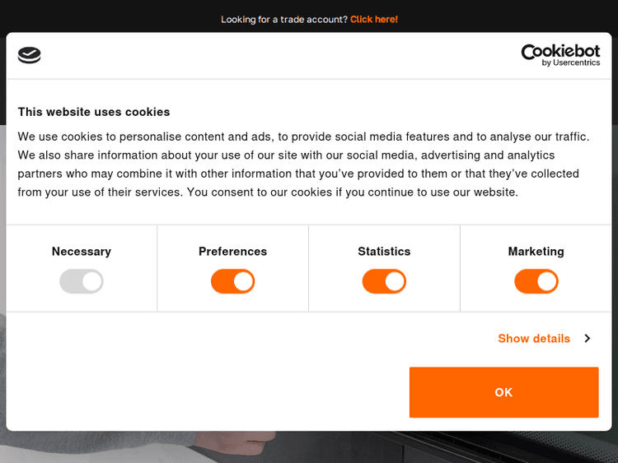Viewport: 618px width, 463px height.
Task: Click the "This website uses cookies" heading
Action: [x=94, y=112]
